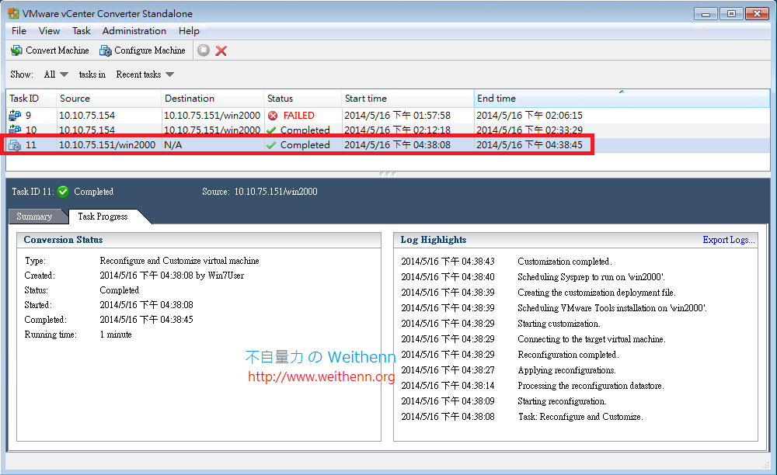
Task: Sort by Start time column header
Action: (x=407, y=99)
